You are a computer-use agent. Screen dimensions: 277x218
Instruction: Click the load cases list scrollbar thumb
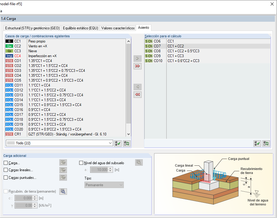coord(128,84)
